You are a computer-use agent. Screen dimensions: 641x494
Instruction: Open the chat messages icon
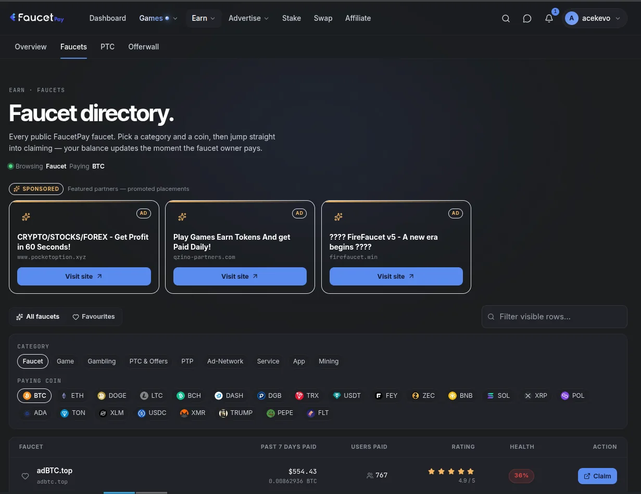click(527, 18)
